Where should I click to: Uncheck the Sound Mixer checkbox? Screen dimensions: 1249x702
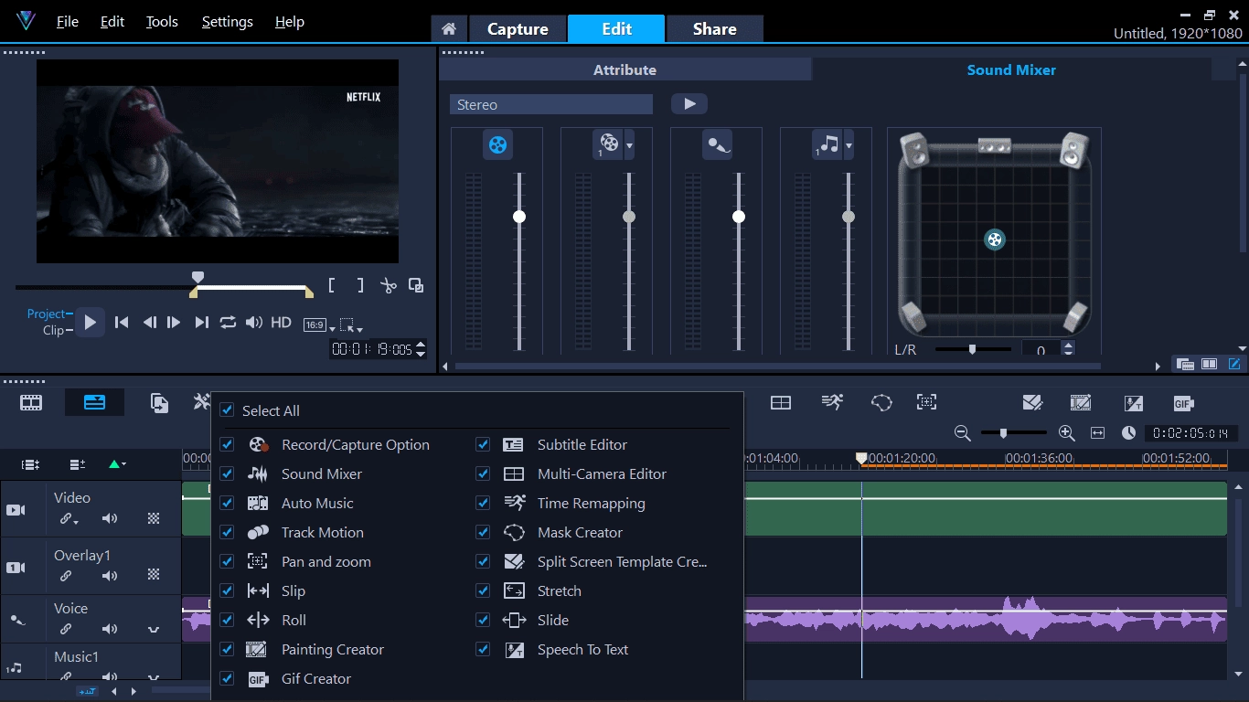[227, 473]
